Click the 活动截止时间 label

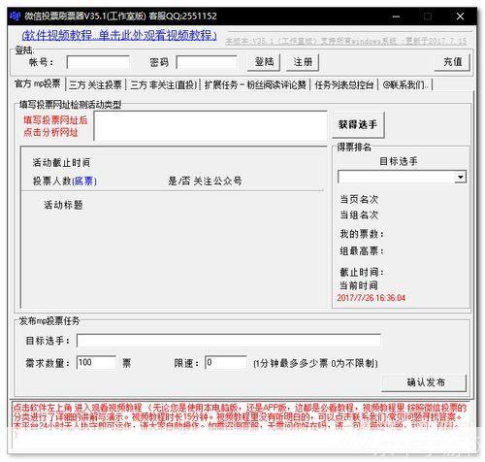tap(61, 163)
